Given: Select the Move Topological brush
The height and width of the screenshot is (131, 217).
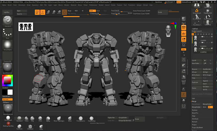Looking at the screenshot, I should 59,119.
